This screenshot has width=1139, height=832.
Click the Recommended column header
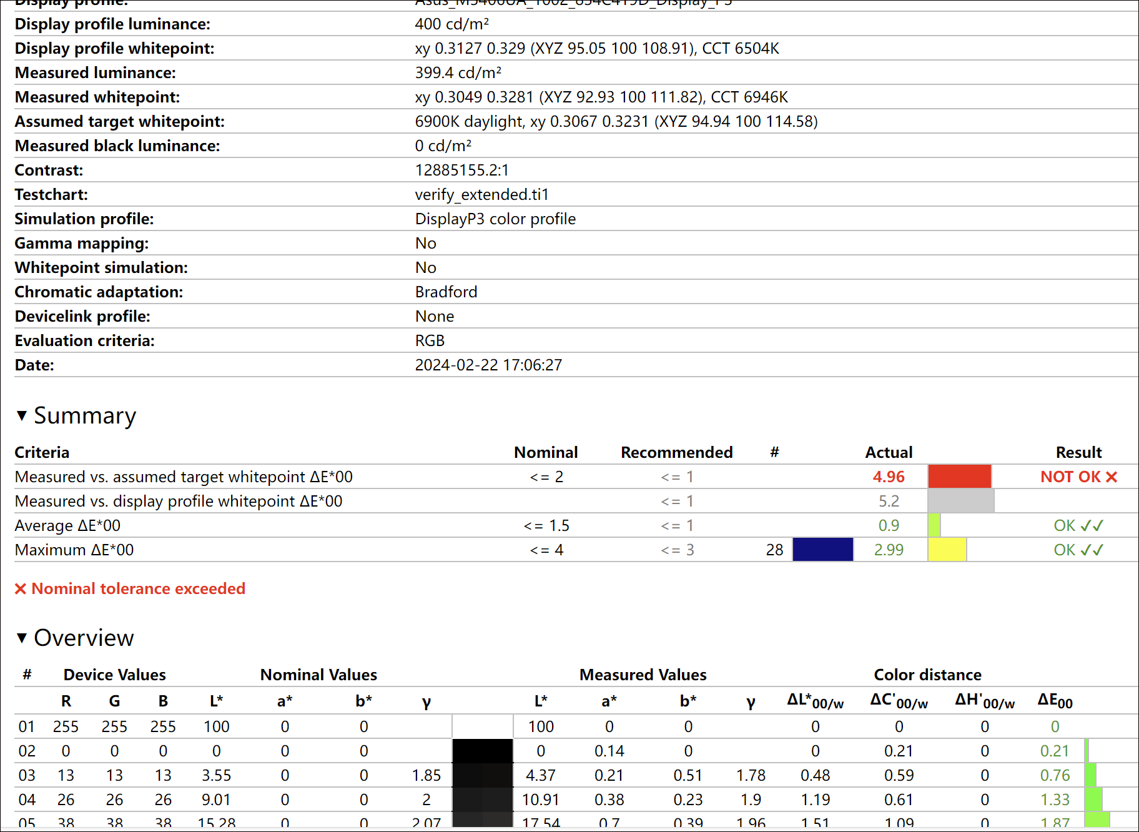pos(676,452)
